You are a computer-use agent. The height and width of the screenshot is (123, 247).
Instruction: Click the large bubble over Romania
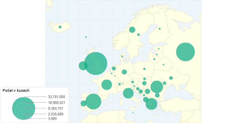[157, 87]
